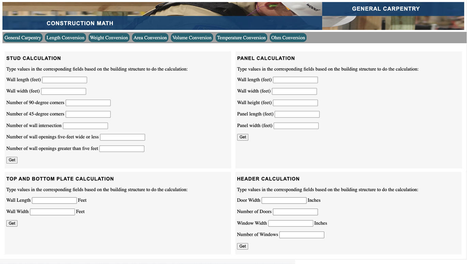Click Get button under Stud Calculation
The height and width of the screenshot is (264, 467).
pos(12,160)
